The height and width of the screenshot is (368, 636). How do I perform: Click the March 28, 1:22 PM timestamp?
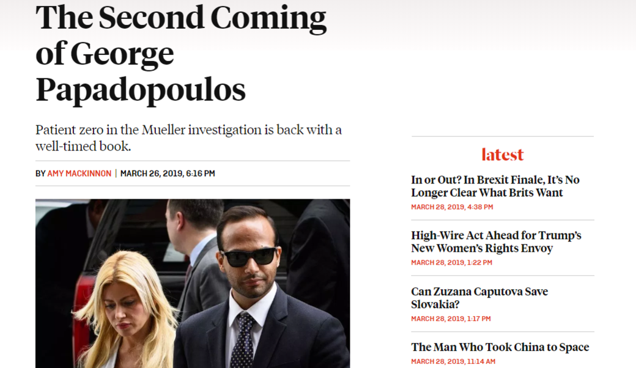[452, 263]
